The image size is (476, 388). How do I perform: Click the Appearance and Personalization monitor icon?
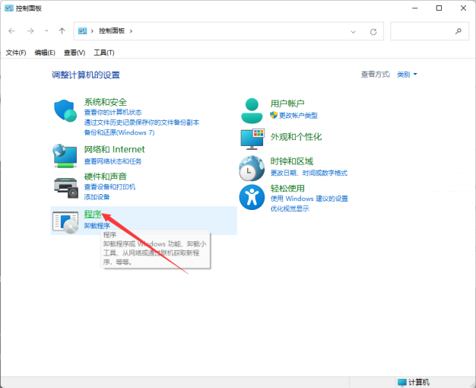(x=252, y=138)
